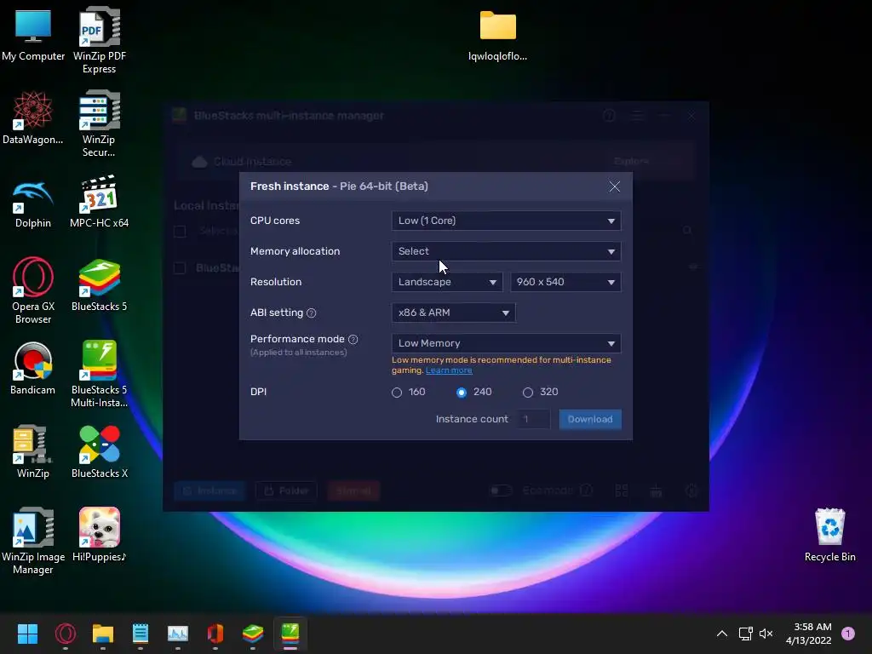The width and height of the screenshot is (872, 654).
Task: Select the 240 DPI radio button
Action: coord(461,392)
